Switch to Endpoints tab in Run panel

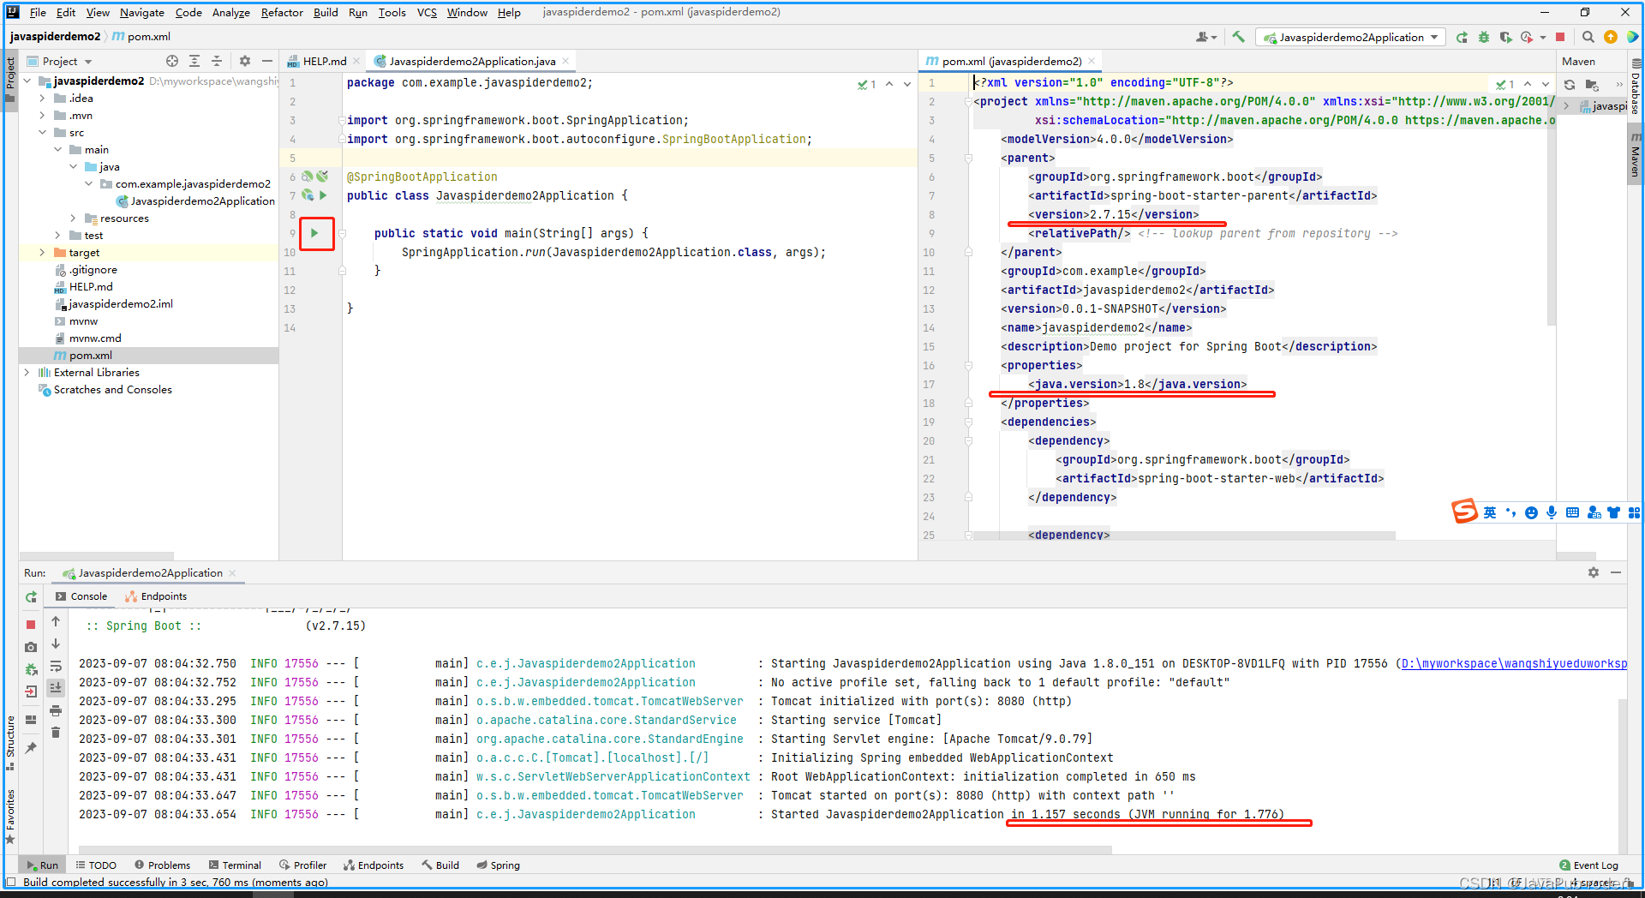click(155, 596)
